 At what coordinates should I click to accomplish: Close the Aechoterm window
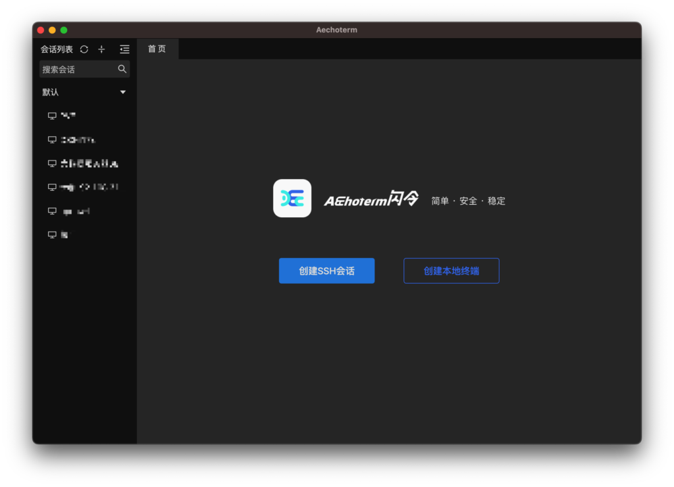[41, 30]
